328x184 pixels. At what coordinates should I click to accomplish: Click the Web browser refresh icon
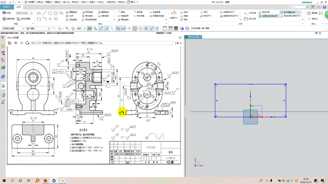(x=27, y=43)
